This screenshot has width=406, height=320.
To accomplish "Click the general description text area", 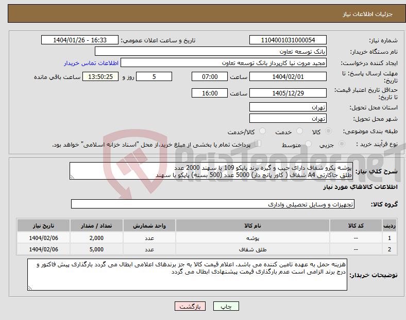I will point(211,171).
